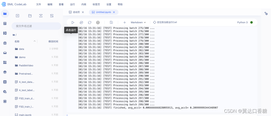
Task: Click locate current running Cell button
Action: 165,22
